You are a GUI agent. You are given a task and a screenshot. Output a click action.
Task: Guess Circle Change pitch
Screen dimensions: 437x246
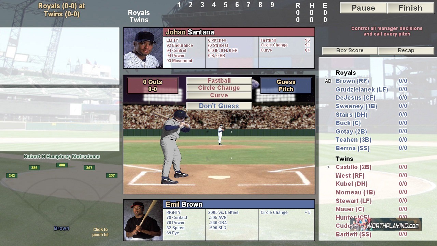click(219, 88)
